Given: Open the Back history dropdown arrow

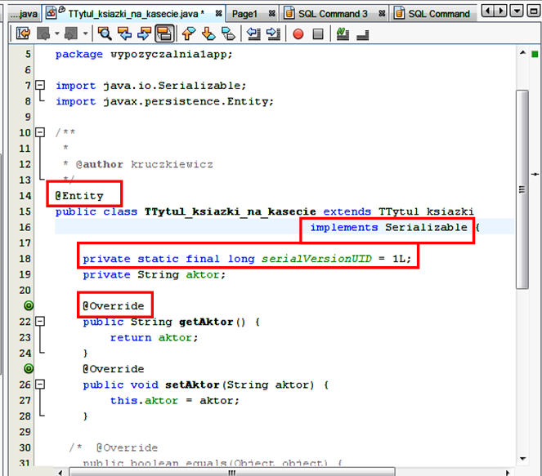Looking at the screenshot, I should 57,33.
